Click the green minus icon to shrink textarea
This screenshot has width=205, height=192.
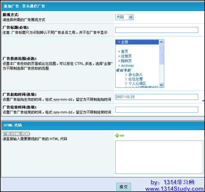[x=122, y=135]
